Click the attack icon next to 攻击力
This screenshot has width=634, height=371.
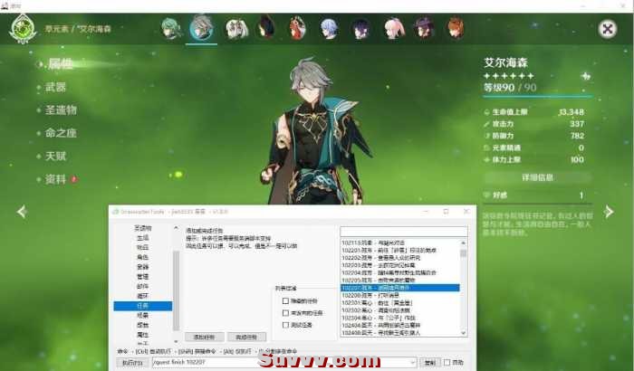[x=487, y=124]
